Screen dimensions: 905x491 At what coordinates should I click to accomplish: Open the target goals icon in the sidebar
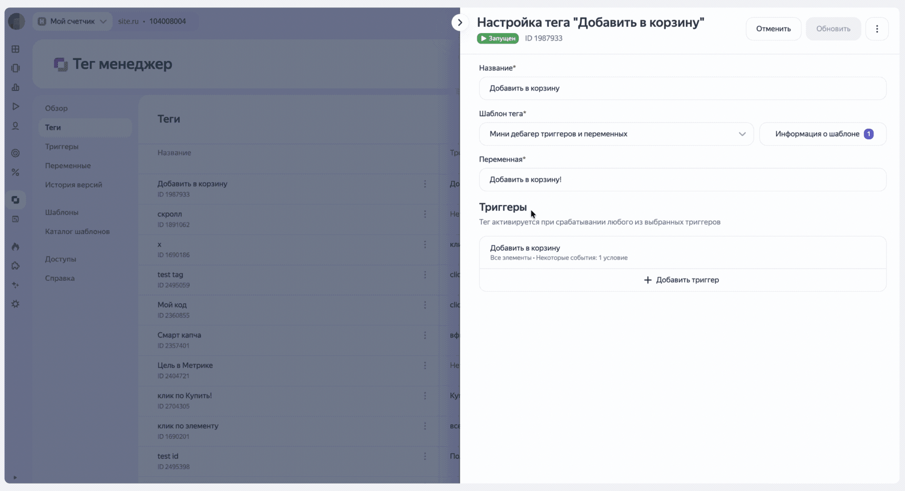coord(16,153)
